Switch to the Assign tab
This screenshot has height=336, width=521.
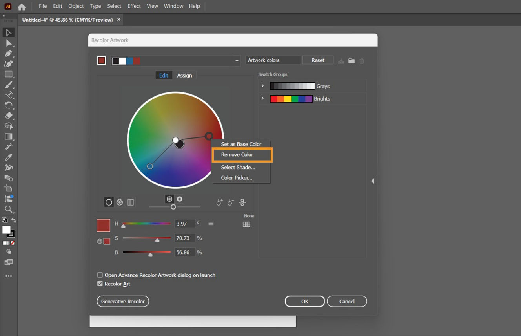(x=184, y=75)
